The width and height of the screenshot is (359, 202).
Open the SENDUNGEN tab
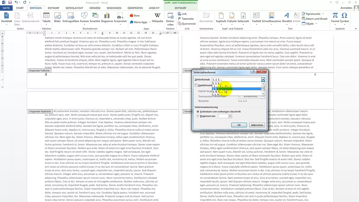click(114, 8)
